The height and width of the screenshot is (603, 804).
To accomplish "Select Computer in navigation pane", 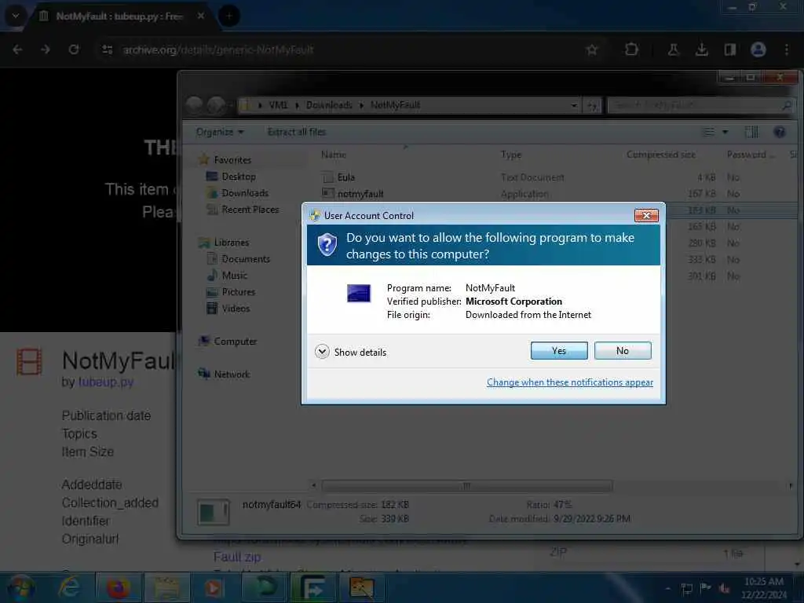I will [236, 342].
